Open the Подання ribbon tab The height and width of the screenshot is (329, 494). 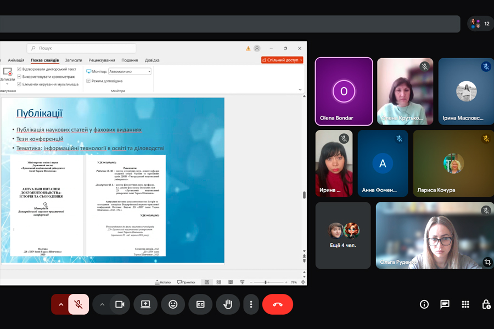click(130, 60)
